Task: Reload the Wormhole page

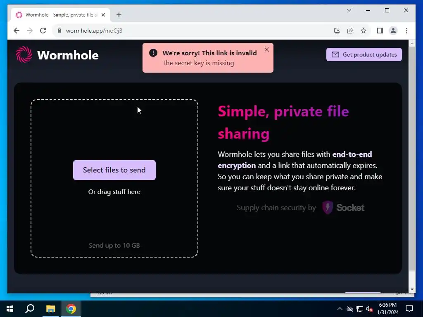Action: pyautogui.click(x=43, y=31)
